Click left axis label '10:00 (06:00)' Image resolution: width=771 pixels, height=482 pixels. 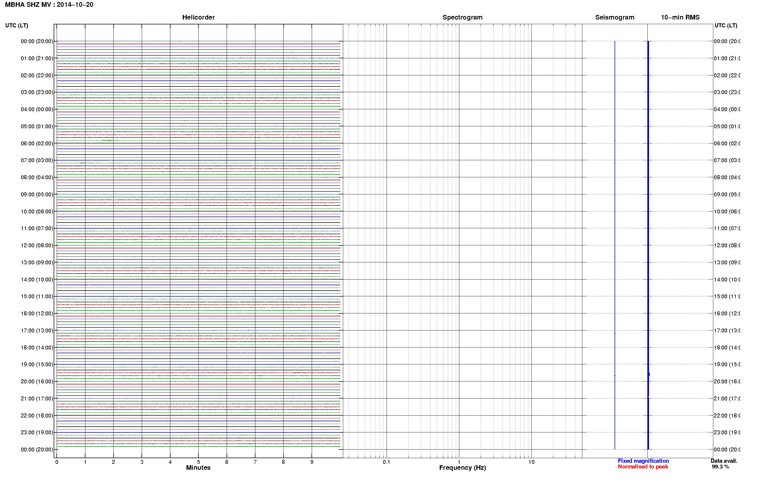[x=37, y=211]
